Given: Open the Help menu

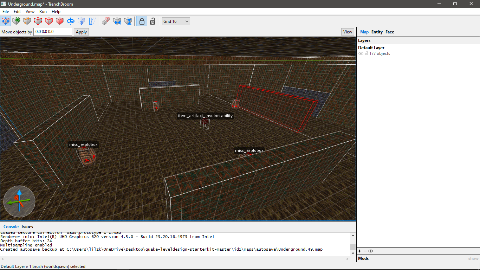Looking at the screenshot, I should click(56, 12).
